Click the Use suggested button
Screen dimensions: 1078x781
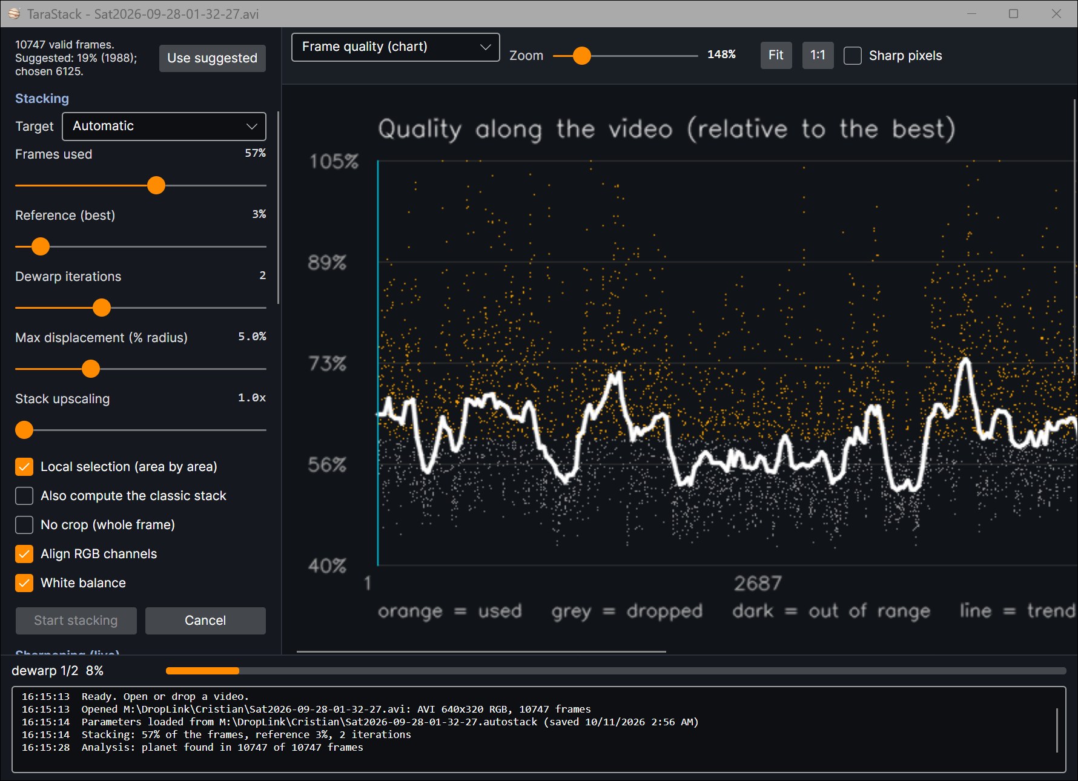click(212, 58)
